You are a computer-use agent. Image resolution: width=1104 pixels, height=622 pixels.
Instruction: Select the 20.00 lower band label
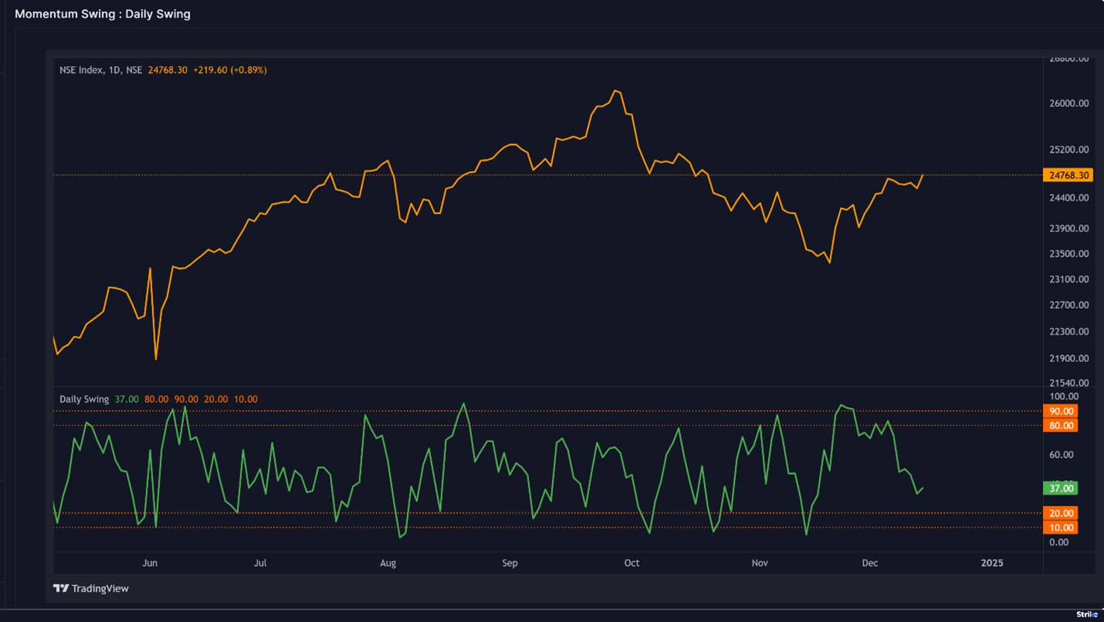1062,512
